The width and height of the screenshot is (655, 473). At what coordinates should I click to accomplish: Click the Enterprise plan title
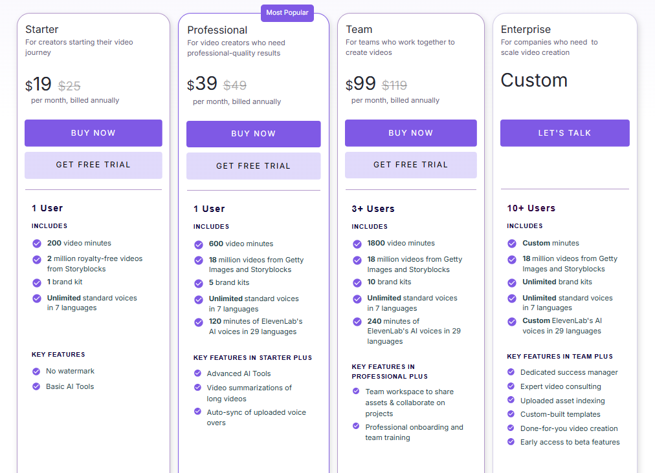pyautogui.click(x=526, y=30)
